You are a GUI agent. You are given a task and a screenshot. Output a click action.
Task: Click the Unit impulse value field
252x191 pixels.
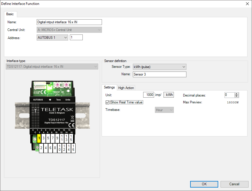(x=149, y=95)
